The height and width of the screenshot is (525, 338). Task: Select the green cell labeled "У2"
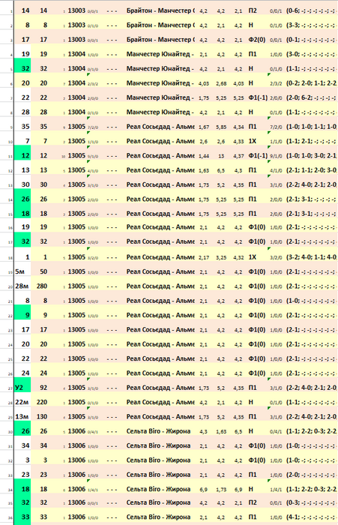pyautogui.click(x=22, y=388)
